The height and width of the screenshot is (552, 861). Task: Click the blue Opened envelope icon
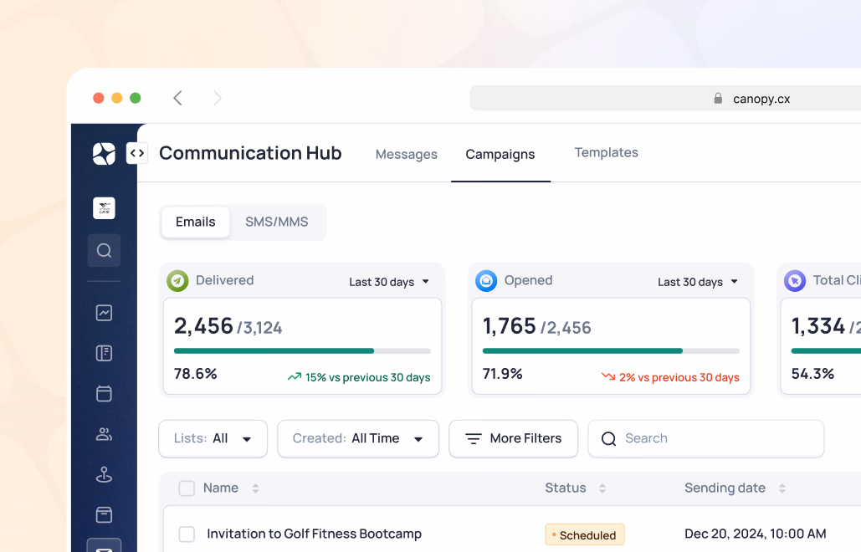[x=486, y=281]
